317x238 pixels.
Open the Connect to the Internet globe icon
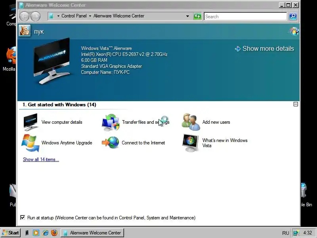[111, 143]
